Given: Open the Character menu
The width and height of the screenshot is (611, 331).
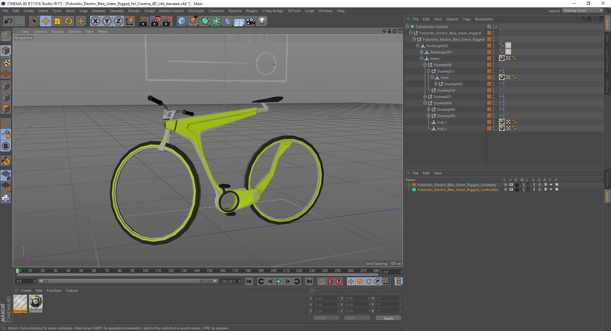Looking at the screenshot, I should point(216,11).
